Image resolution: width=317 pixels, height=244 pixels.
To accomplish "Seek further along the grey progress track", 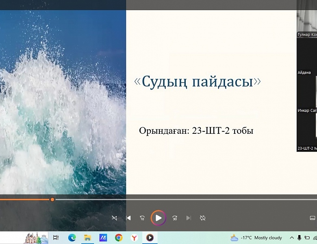I will coord(186,200).
